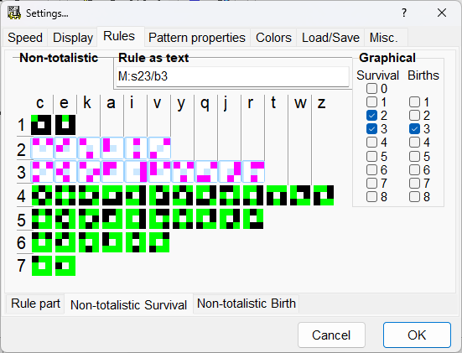
Task: Toggle neighborhood tile in row 6, column c
Action: click(x=42, y=242)
